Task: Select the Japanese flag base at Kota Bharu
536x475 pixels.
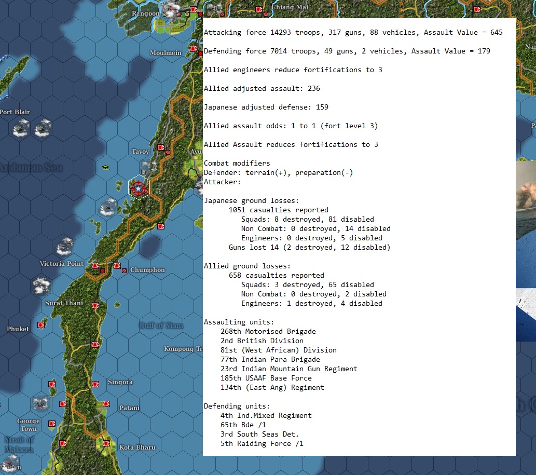Action: point(106,443)
